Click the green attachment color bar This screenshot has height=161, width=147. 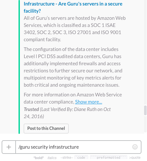coord(19,67)
